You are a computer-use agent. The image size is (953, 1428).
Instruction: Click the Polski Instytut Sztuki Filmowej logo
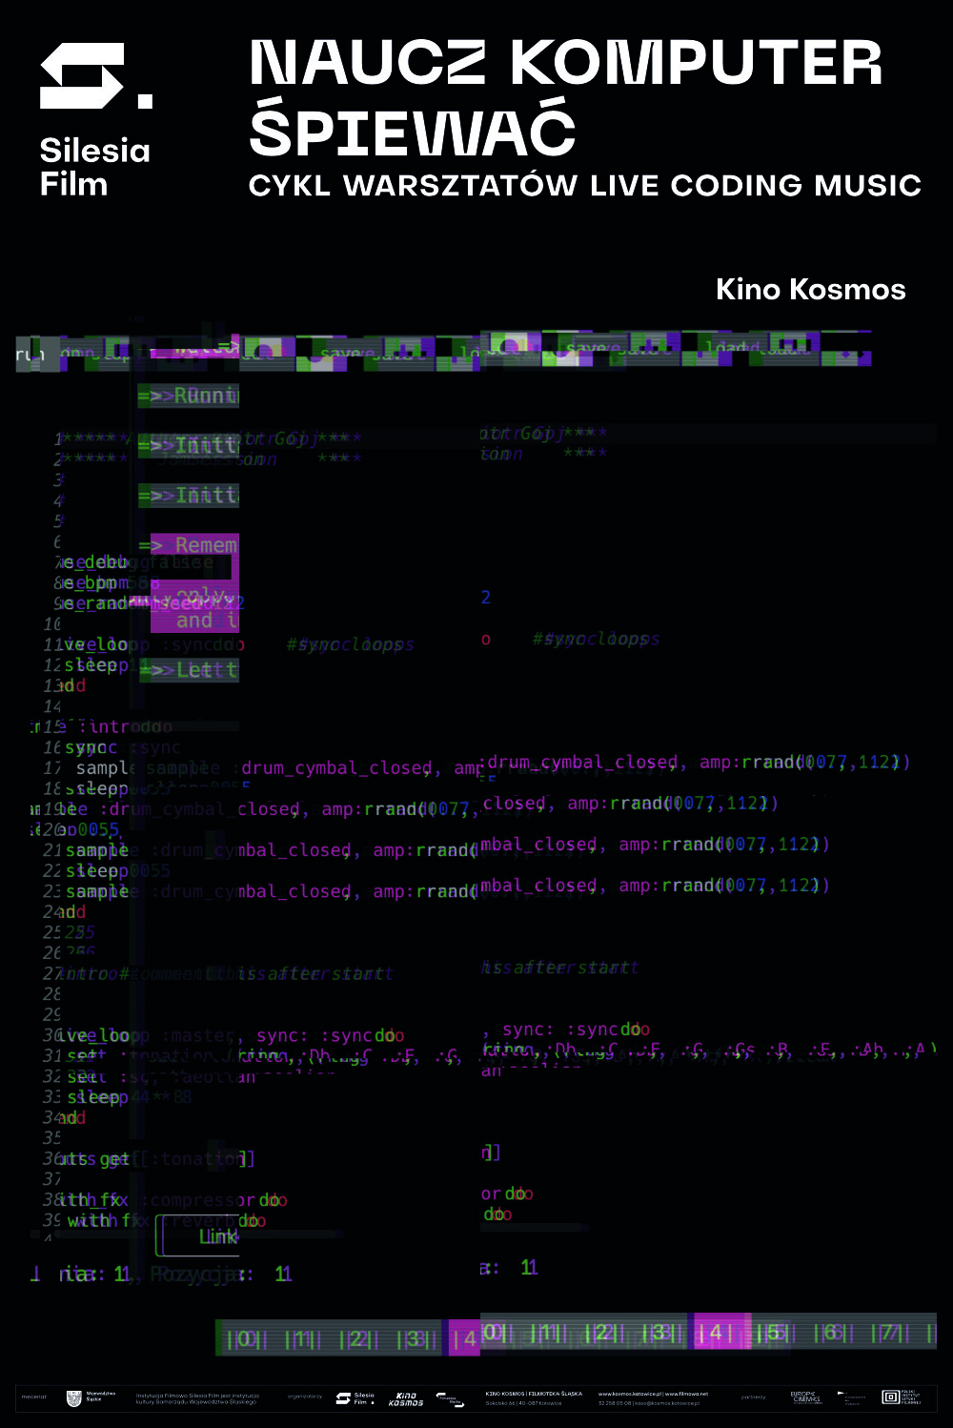click(x=901, y=1397)
